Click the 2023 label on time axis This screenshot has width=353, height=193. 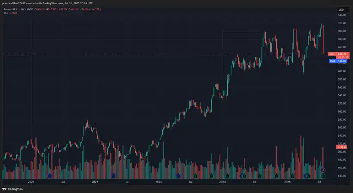pyautogui.click(x=158, y=182)
